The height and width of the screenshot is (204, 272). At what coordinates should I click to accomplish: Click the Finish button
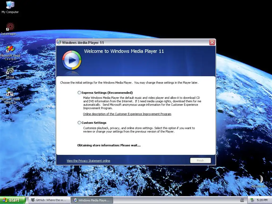(x=200, y=160)
